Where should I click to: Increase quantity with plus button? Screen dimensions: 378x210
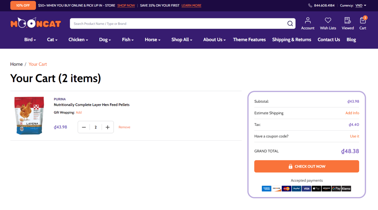tap(107, 127)
